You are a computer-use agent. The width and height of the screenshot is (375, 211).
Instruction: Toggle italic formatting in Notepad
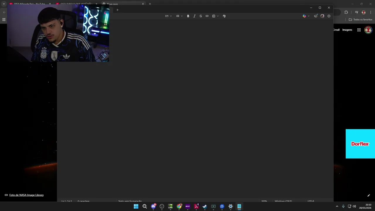click(194, 16)
